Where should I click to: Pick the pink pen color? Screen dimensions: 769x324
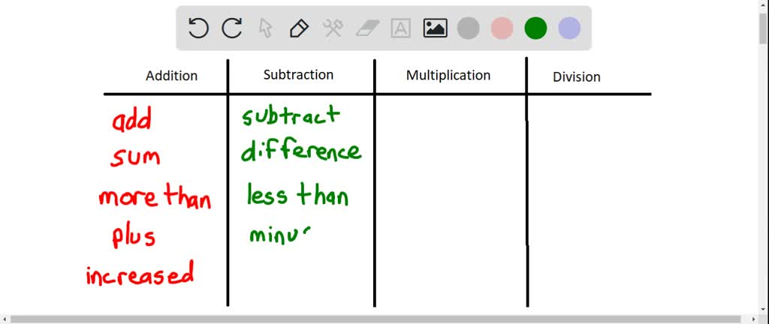[x=502, y=28]
